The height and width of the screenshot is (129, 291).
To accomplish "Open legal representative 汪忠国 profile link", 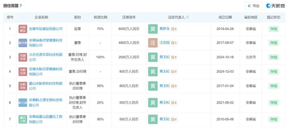I will click(164, 43).
